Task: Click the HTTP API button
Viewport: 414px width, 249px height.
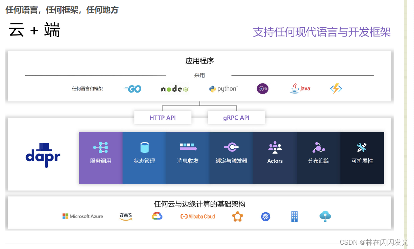Action: tap(162, 117)
